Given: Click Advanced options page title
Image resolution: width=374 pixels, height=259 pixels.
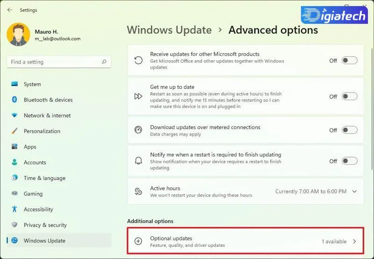Looking at the screenshot, I should [x=273, y=30].
